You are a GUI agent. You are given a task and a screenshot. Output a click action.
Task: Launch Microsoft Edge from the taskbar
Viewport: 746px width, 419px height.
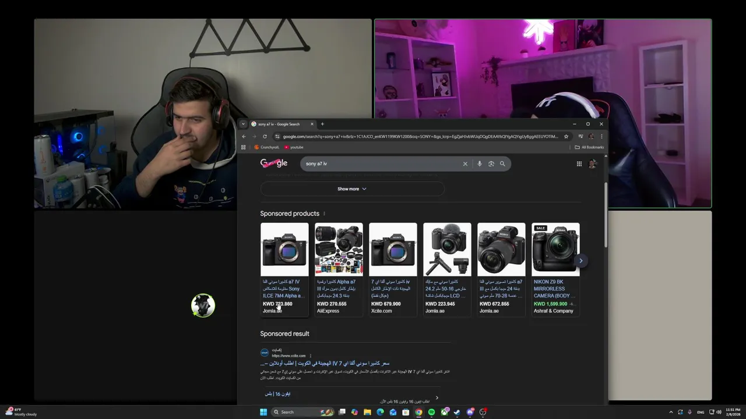click(x=380, y=412)
